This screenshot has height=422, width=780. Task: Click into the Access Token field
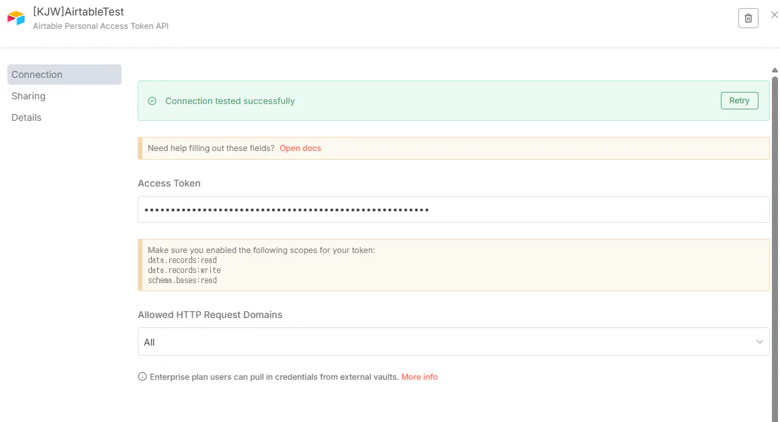(x=453, y=209)
